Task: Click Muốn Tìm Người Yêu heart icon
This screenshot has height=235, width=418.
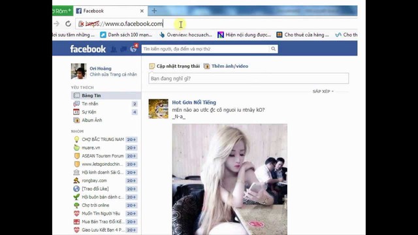Action: (x=76, y=213)
